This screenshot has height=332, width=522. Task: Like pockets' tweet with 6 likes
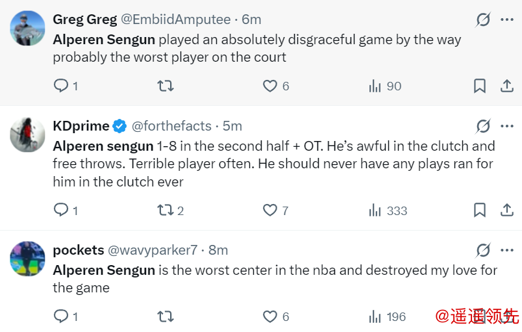click(270, 316)
